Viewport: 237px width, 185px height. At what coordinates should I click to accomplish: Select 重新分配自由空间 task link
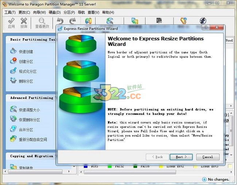(33, 139)
